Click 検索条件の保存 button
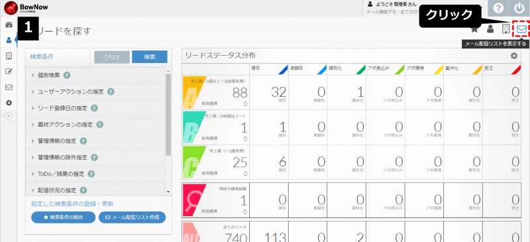Screen dimensions: 530x242 (x=63, y=217)
